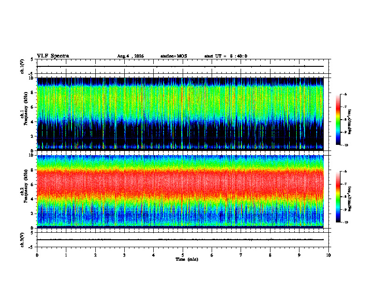Select the date label Aug.4, 2026

tap(130, 56)
